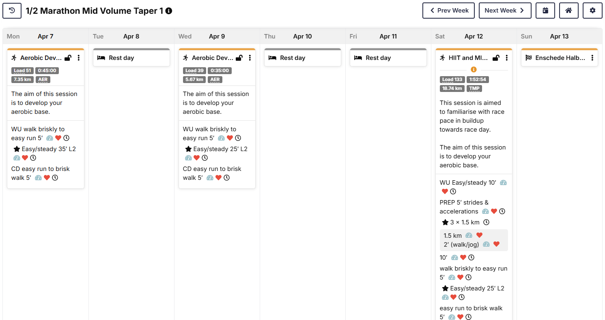
Task: Click the plan title 1/2 Marathon Mid Volume Taper 1
Action: click(95, 11)
